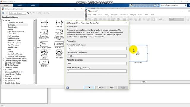Open Model Configuration Parameters gear icon
Viewport: 190px width, 107px height.
(118, 19)
